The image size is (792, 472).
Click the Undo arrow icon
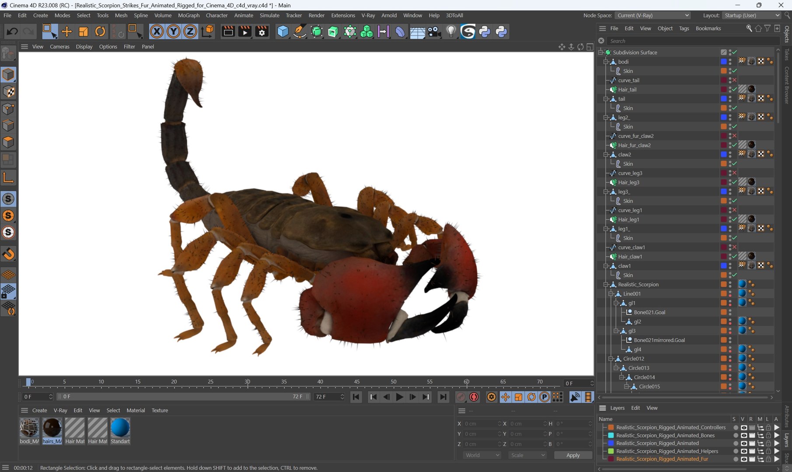tap(12, 31)
